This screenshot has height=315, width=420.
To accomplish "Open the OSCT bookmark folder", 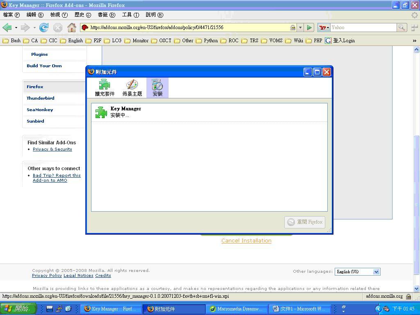I will point(161,41).
